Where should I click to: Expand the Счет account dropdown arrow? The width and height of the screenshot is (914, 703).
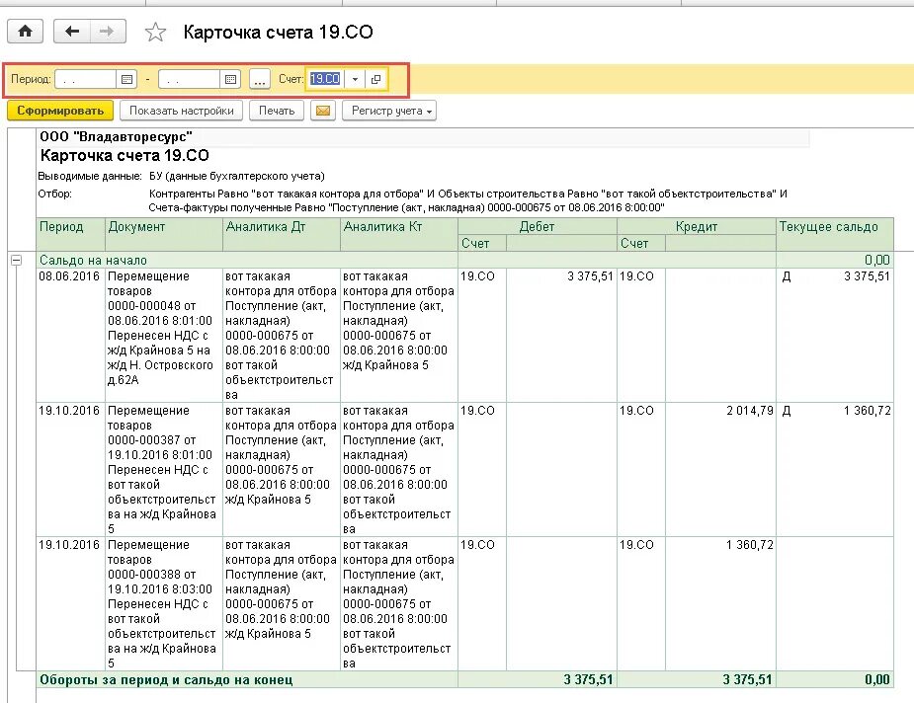355,79
